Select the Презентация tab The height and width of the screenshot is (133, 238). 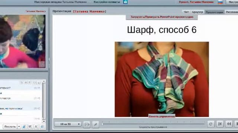pos(214,12)
